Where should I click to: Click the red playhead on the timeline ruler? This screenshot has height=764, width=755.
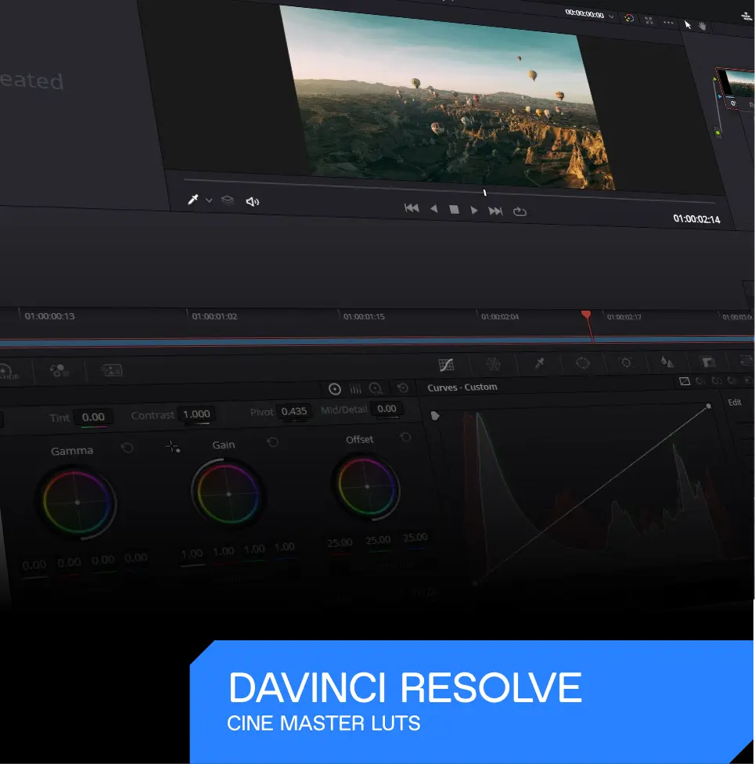(x=586, y=315)
